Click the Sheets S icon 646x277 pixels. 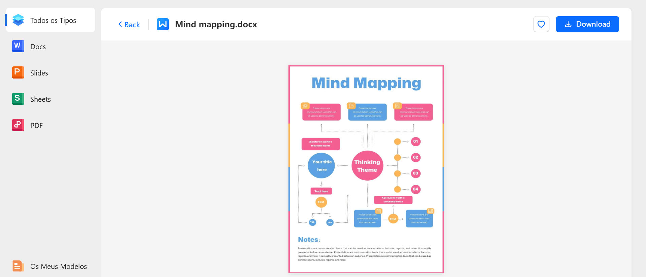[18, 99]
